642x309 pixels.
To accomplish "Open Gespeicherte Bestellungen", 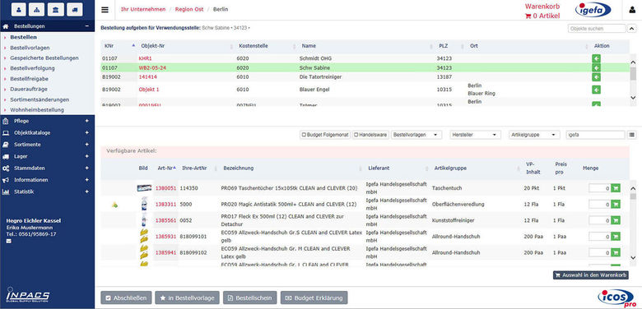I will [x=44, y=58].
